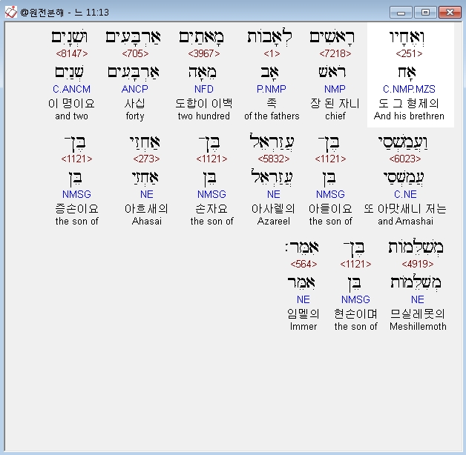Select the gloss 'of the fathers'

[x=272, y=116]
